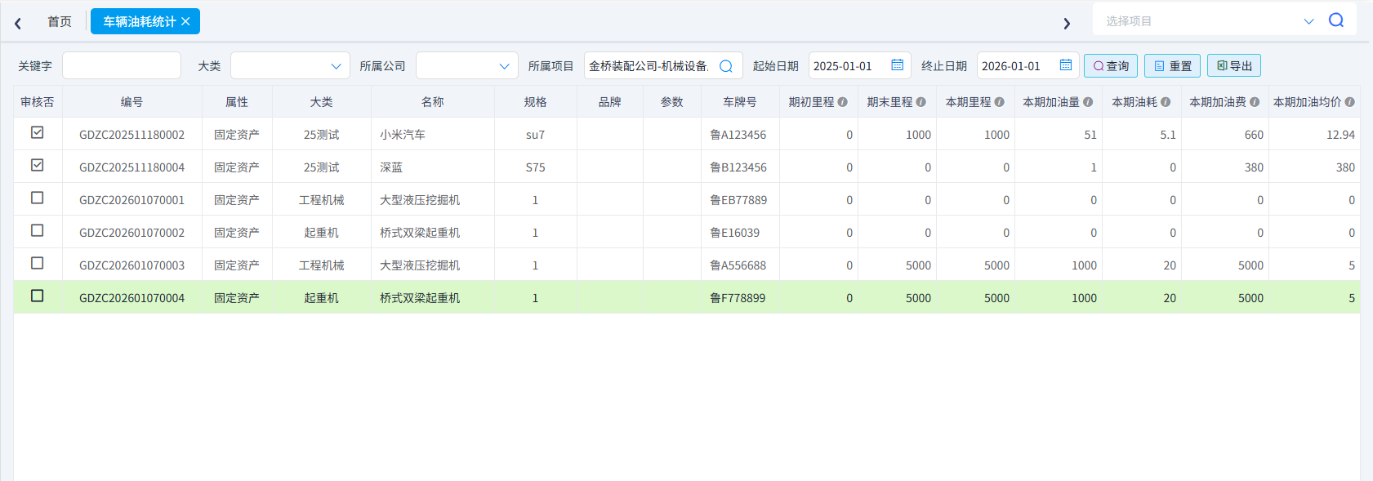Viewport: 1373px width, 481px height.
Task: Click the info icon next to 本期加油量
Action: pos(1088,102)
